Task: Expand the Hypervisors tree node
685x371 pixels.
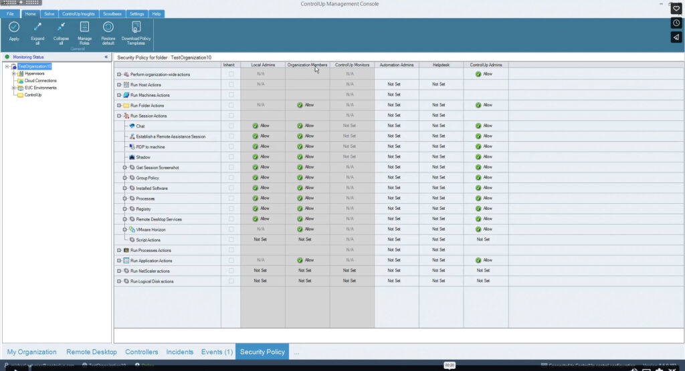Action: (14, 74)
